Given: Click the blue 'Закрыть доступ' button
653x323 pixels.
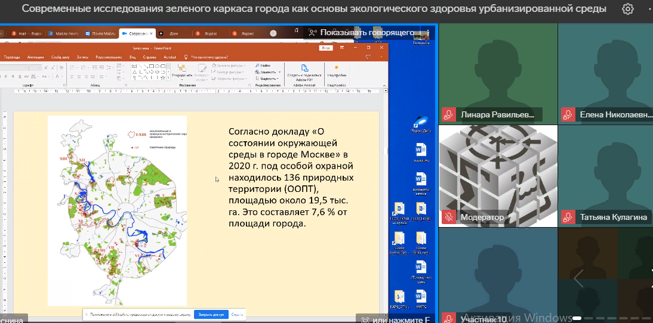Looking at the screenshot, I should click(211, 314).
